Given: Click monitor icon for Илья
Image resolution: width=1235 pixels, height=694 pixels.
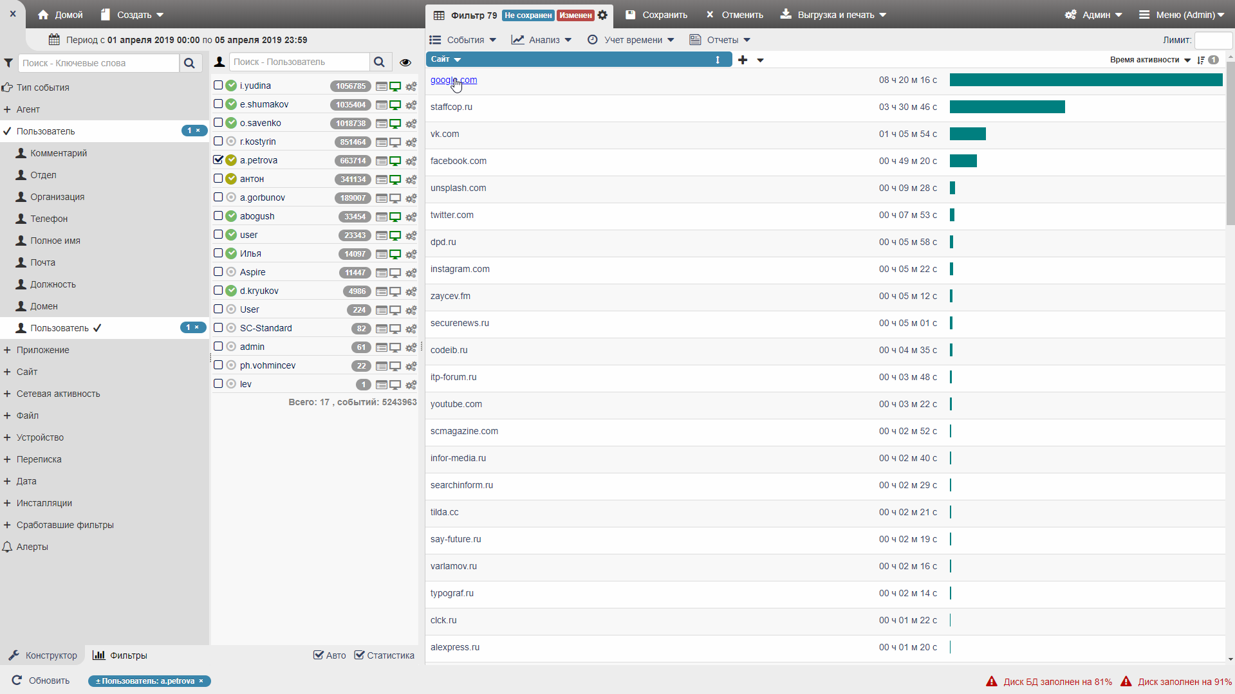Looking at the screenshot, I should [395, 254].
